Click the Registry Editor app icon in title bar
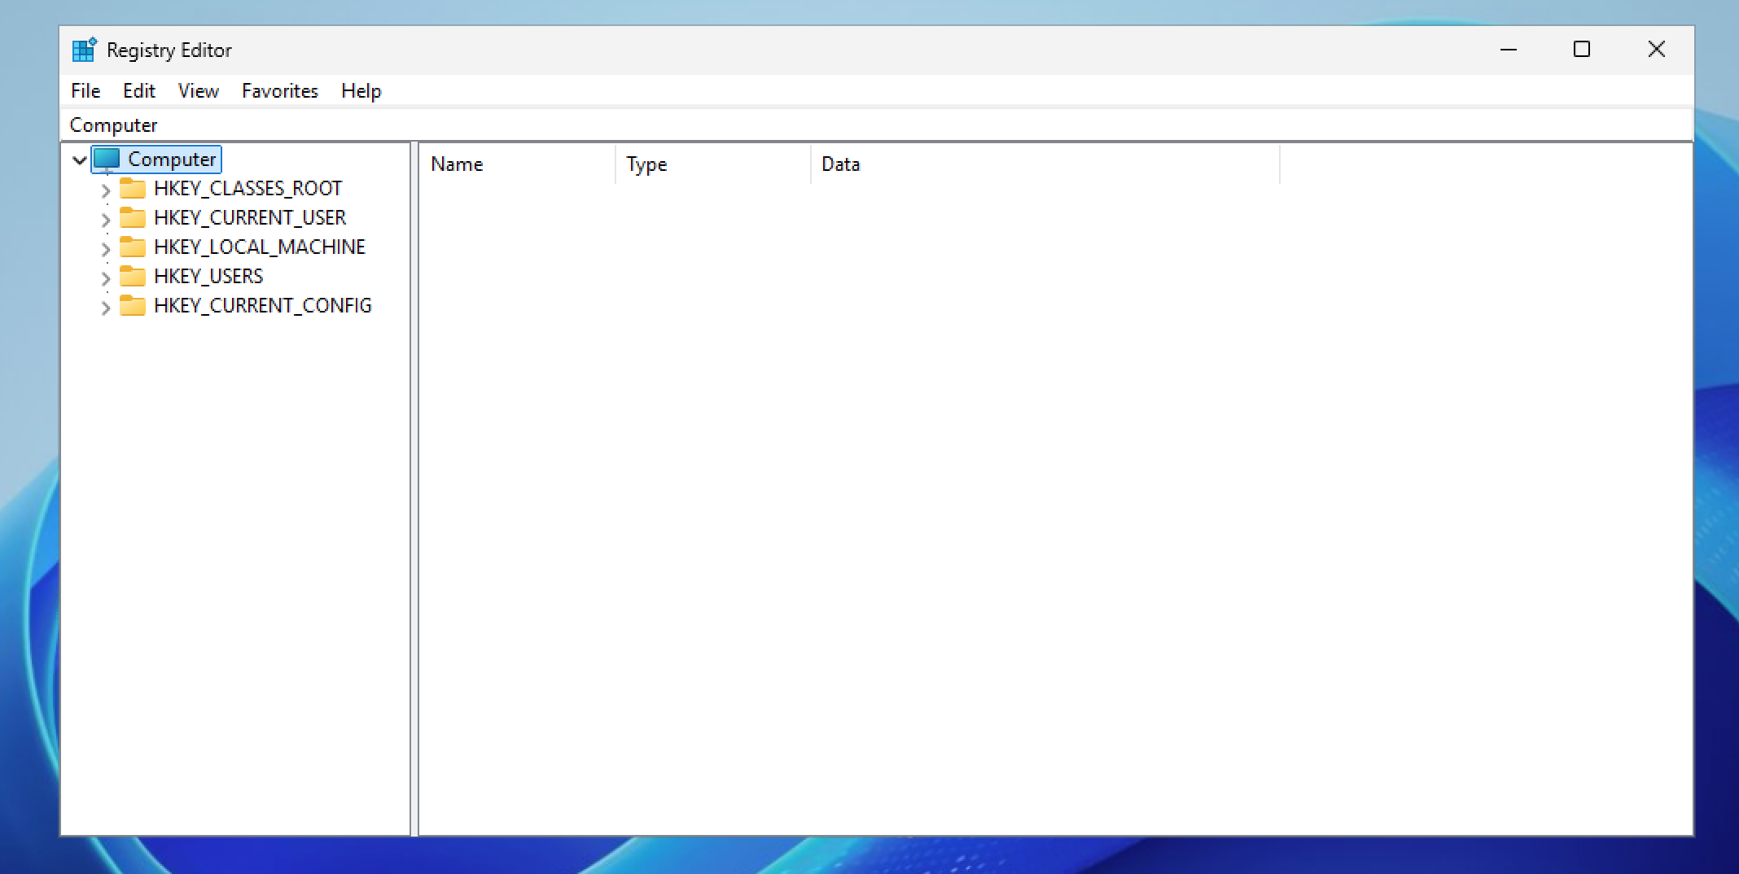 pyautogui.click(x=84, y=50)
